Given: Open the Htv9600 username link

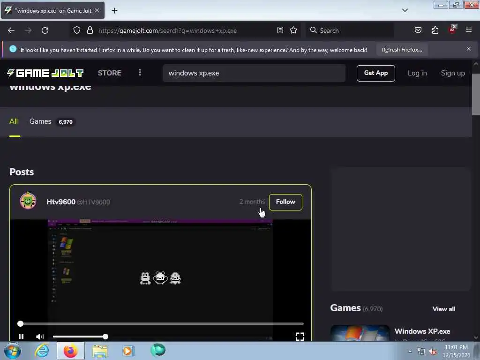Looking at the screenshot, I should click(61, 202).
